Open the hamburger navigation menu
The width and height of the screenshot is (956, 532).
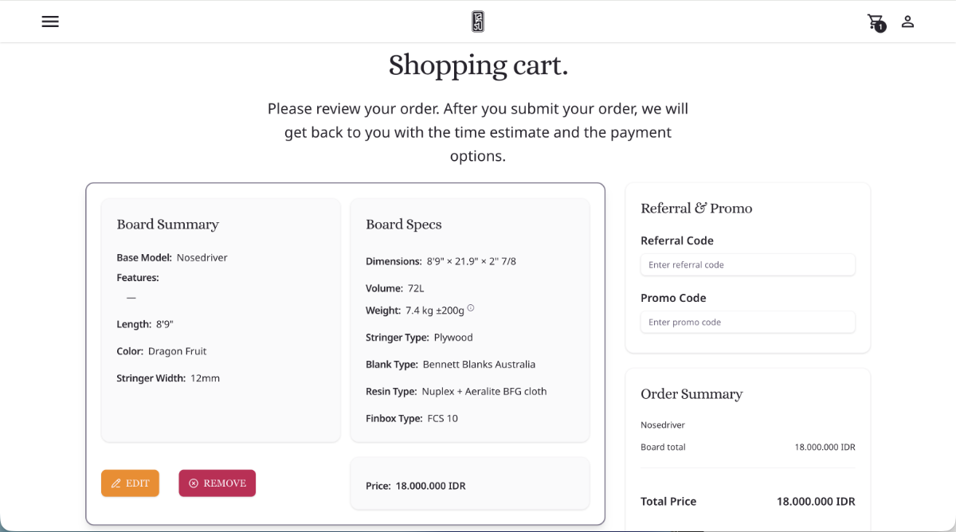[50, 22]
